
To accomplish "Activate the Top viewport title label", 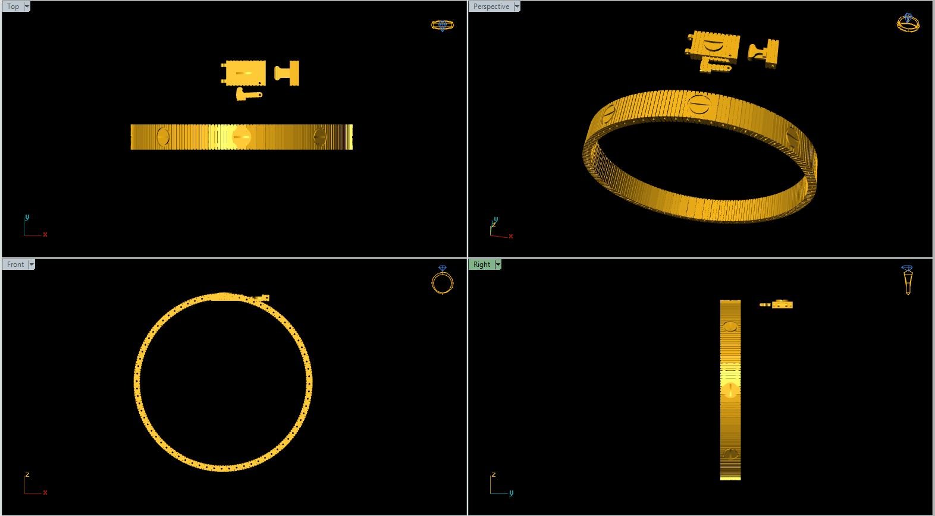I will [13, 7].
